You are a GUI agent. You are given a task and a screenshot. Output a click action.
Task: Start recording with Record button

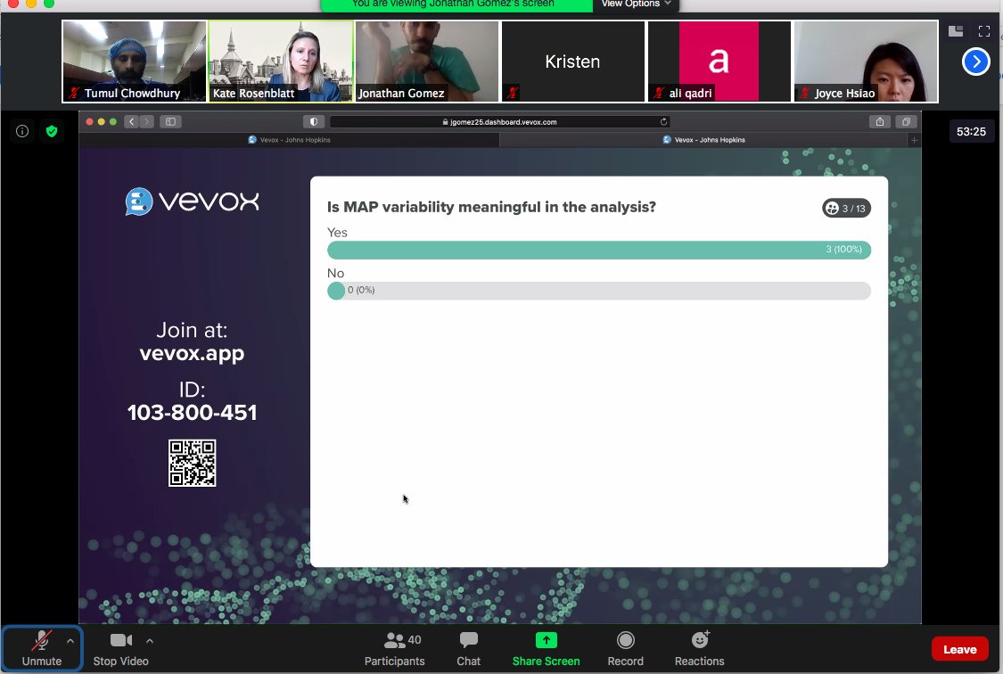point(625,648)
